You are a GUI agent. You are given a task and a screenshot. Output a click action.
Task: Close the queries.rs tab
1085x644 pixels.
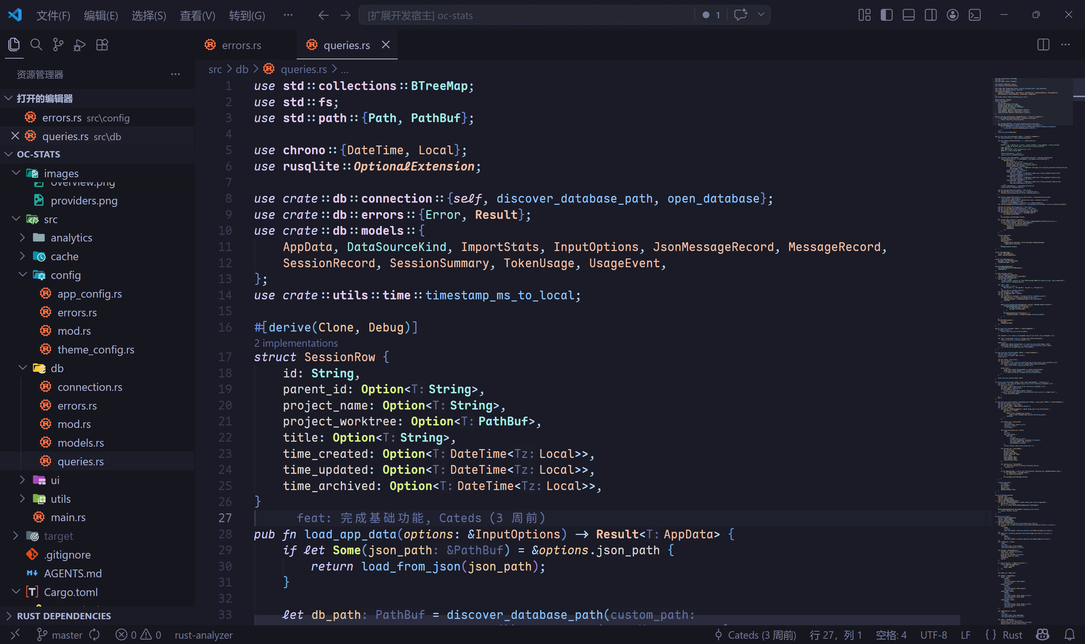[x=386, y=45]
